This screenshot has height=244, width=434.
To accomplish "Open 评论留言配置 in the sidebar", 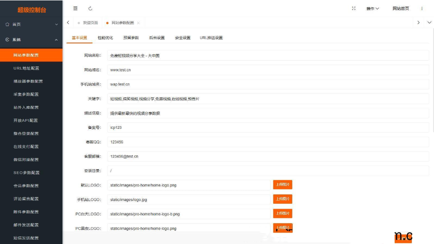I will point(31,199).
